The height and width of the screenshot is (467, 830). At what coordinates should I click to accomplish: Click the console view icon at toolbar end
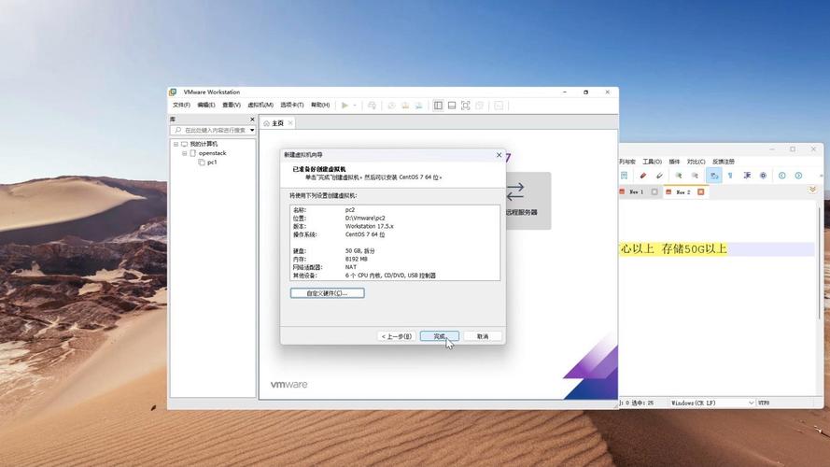pyautogui.click(x=499, y=106)
